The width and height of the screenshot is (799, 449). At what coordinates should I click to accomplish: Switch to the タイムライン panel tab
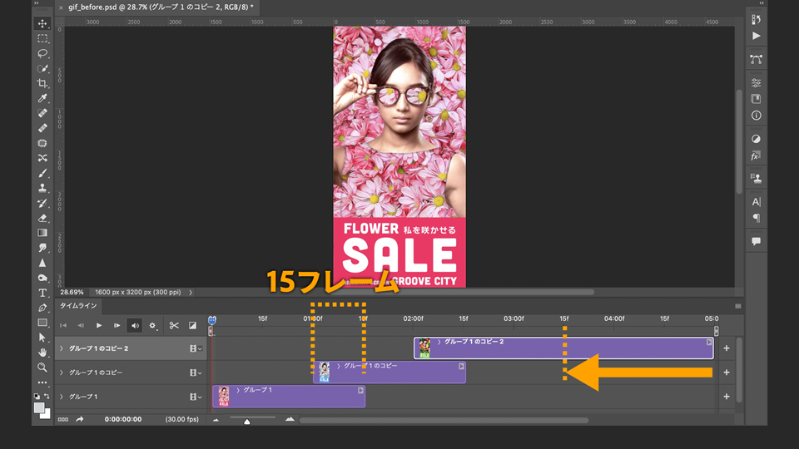click(78, 305)
